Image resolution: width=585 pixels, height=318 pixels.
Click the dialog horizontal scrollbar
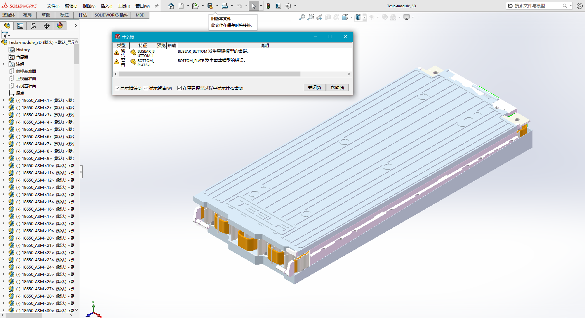pyautogui.click(x=209, y=74)
